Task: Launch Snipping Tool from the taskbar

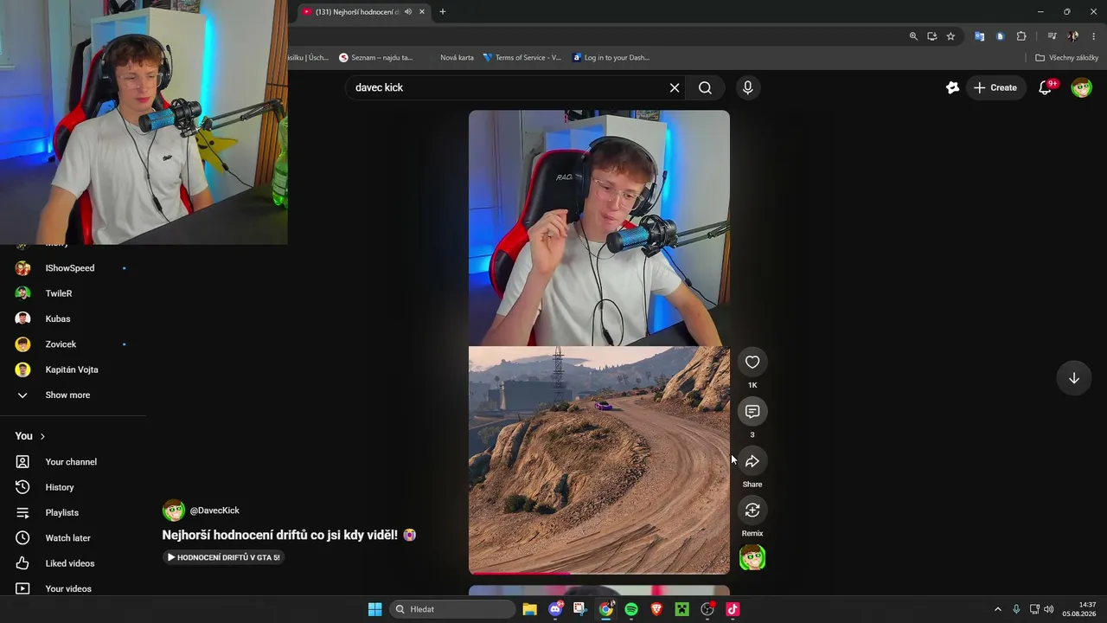Action: [580, 609]
